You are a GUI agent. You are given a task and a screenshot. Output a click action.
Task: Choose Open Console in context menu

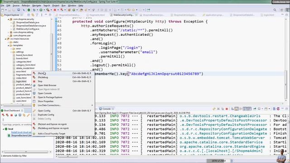(63, 93)
